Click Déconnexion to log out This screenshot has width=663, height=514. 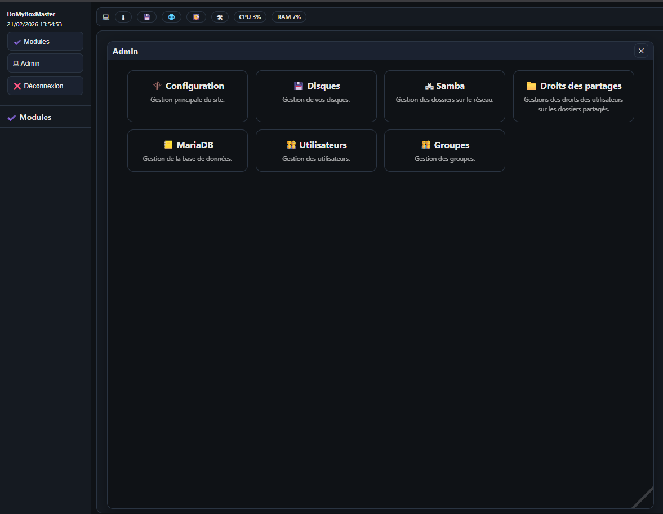point(45,86)
